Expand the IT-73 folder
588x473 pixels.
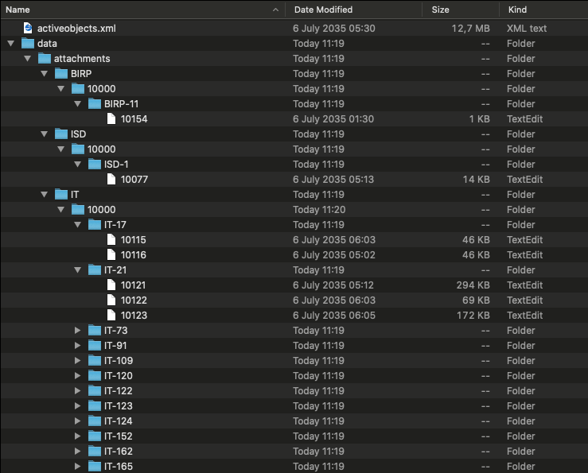(x=78, y=330)
